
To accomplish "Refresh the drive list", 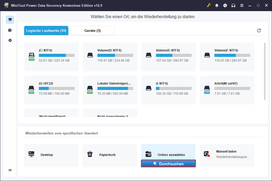I will pyautogui.click(x=259, y=31).
